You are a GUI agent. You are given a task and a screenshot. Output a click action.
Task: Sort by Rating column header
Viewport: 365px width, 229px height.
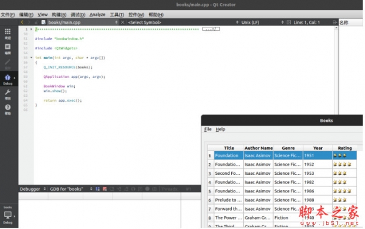[345, 148]
